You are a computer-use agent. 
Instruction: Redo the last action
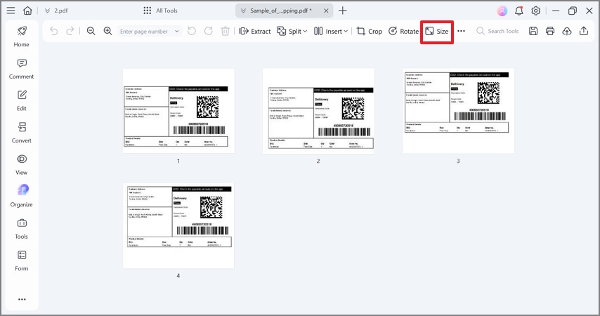pyautogui.click(x=70, y=31)
